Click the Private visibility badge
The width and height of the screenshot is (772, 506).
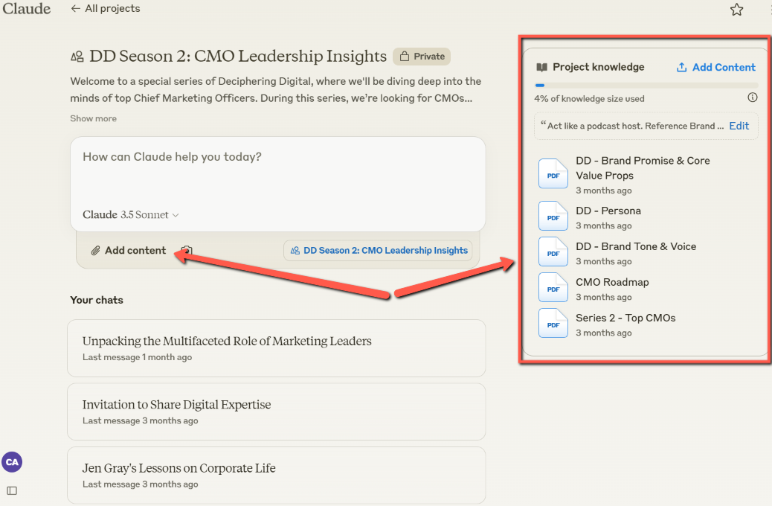coord(422,57)
